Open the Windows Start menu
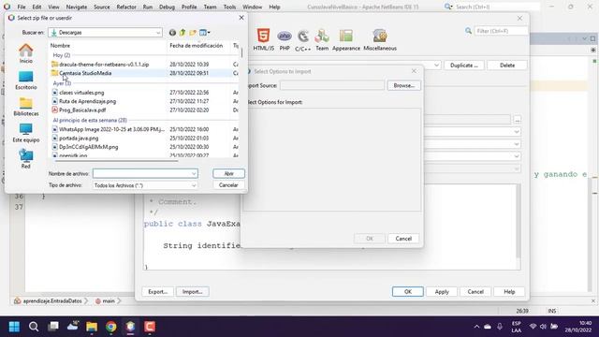This screenshot has height=337, width=599. 14,327
